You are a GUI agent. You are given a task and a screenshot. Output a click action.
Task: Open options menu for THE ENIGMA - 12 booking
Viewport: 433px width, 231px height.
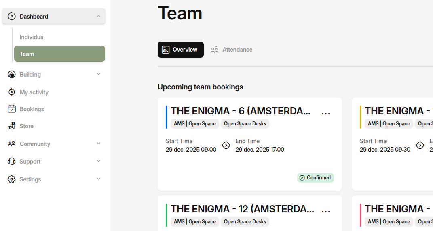326,211
